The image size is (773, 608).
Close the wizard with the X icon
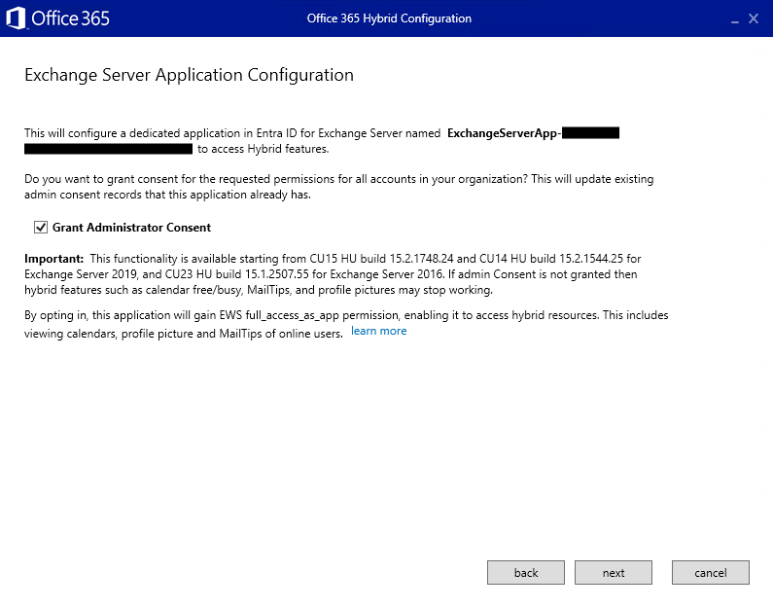click(754, 18)
